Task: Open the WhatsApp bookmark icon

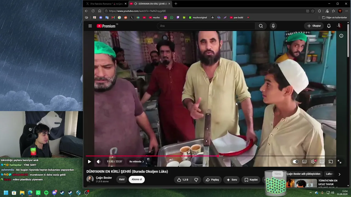Action: tap(172, 18)
